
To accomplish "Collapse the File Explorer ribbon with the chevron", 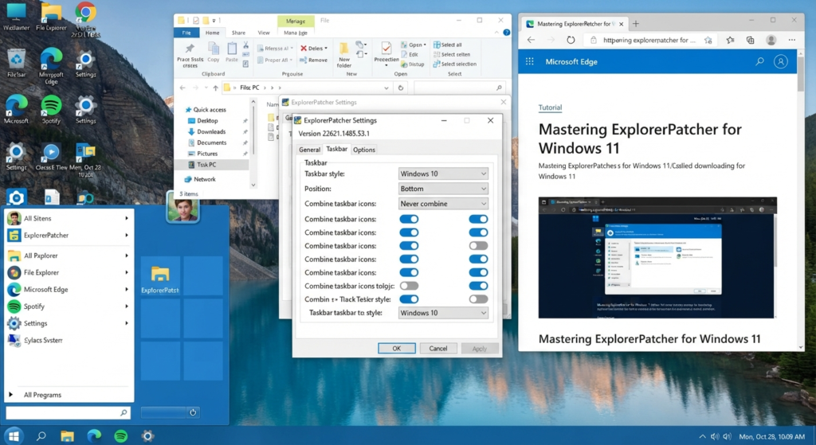I will pyautogui.click(x=496, y=32).
